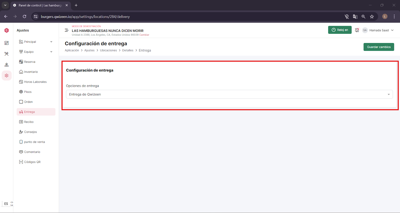View site information icon in address bar
This screenshot has width=400, height=213.
click(36, 17)
